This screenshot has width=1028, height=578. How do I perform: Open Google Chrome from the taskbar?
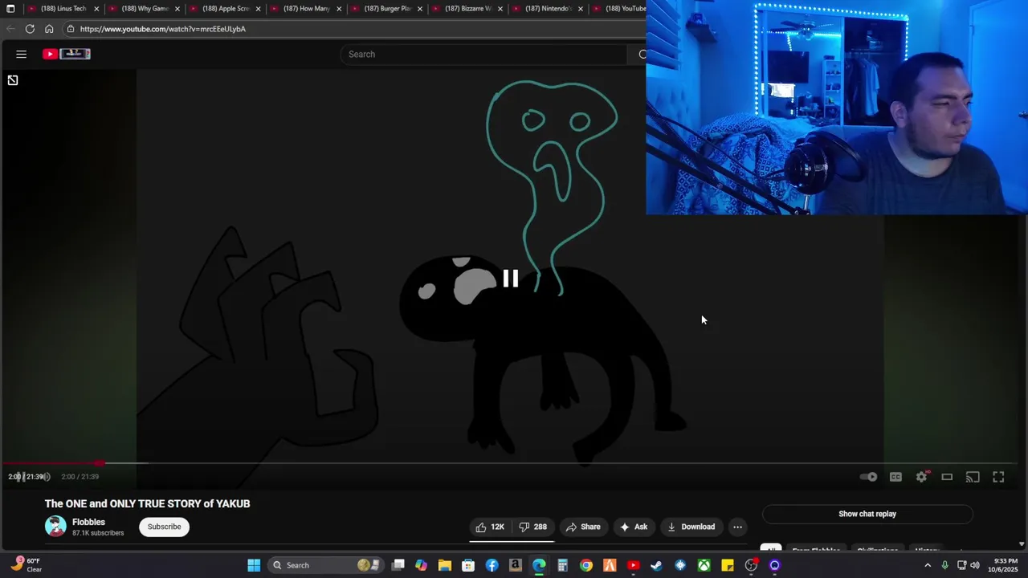[x=586, y=565]
